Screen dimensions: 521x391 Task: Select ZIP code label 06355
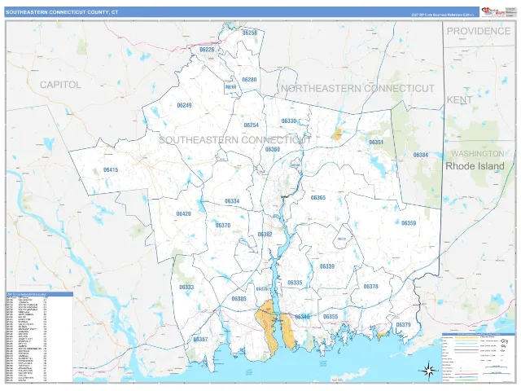pos(331,317)
